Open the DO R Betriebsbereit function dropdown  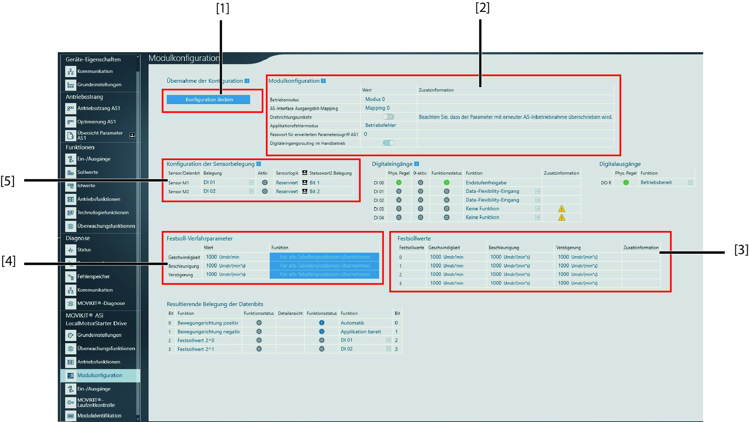690,183
